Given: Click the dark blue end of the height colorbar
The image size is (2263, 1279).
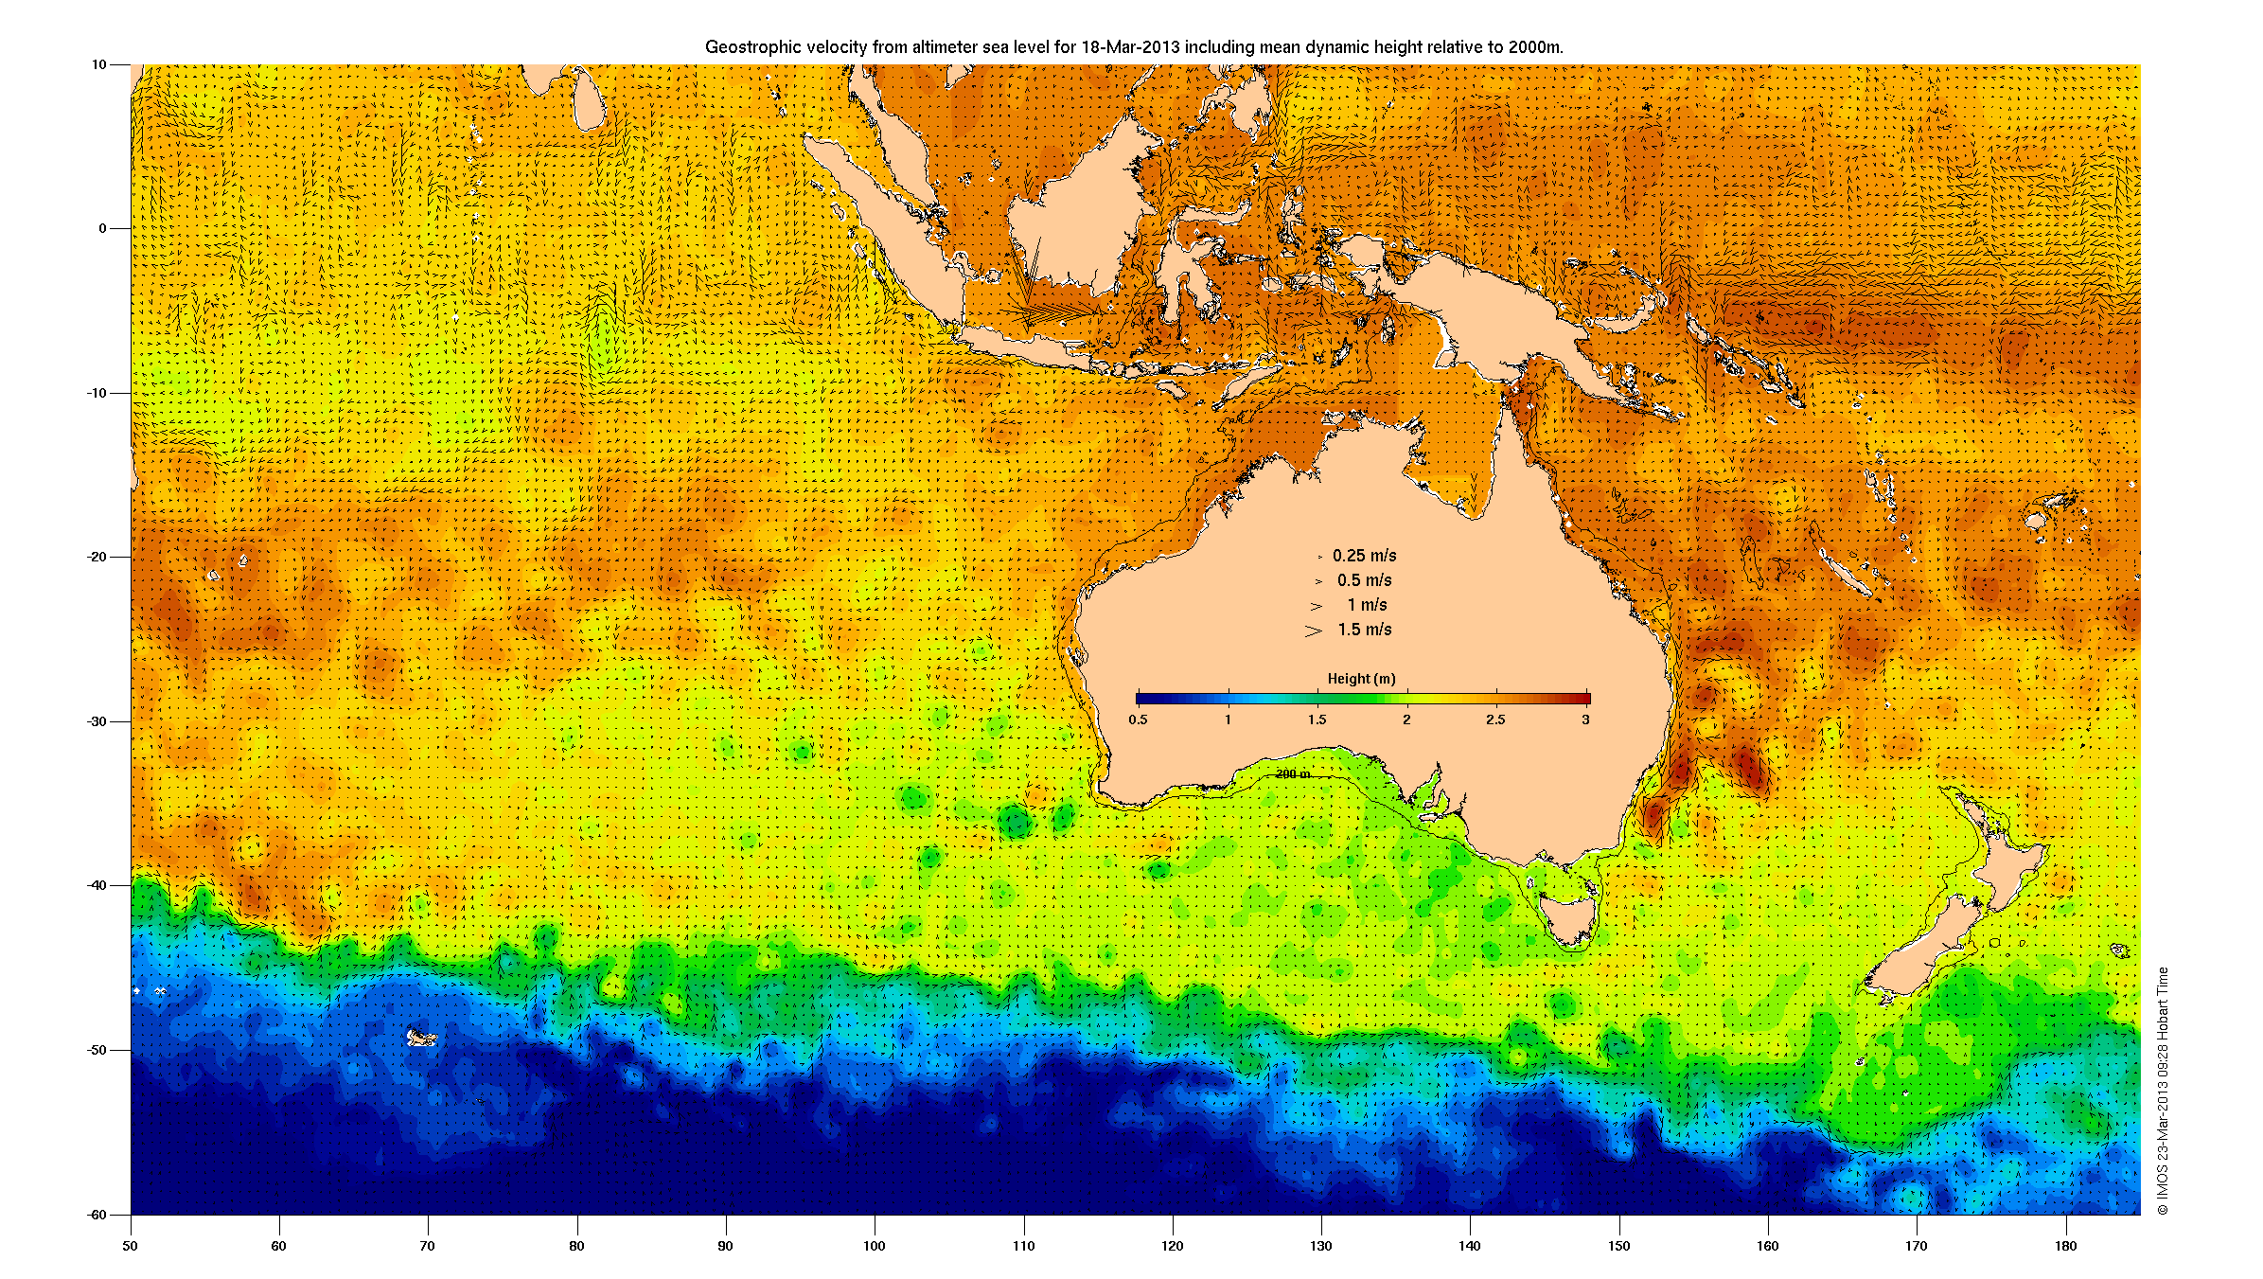Looking at the screenshot, I should tap(1147, 699).
